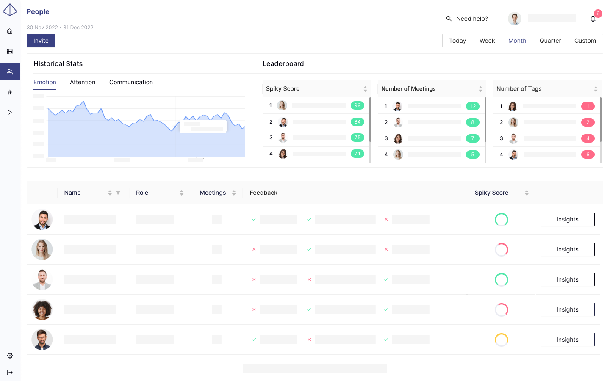This screenshot has height=381, width=610.
Task: Click the second row's red Spiky Score ring
Action: (x=502, y=249)
